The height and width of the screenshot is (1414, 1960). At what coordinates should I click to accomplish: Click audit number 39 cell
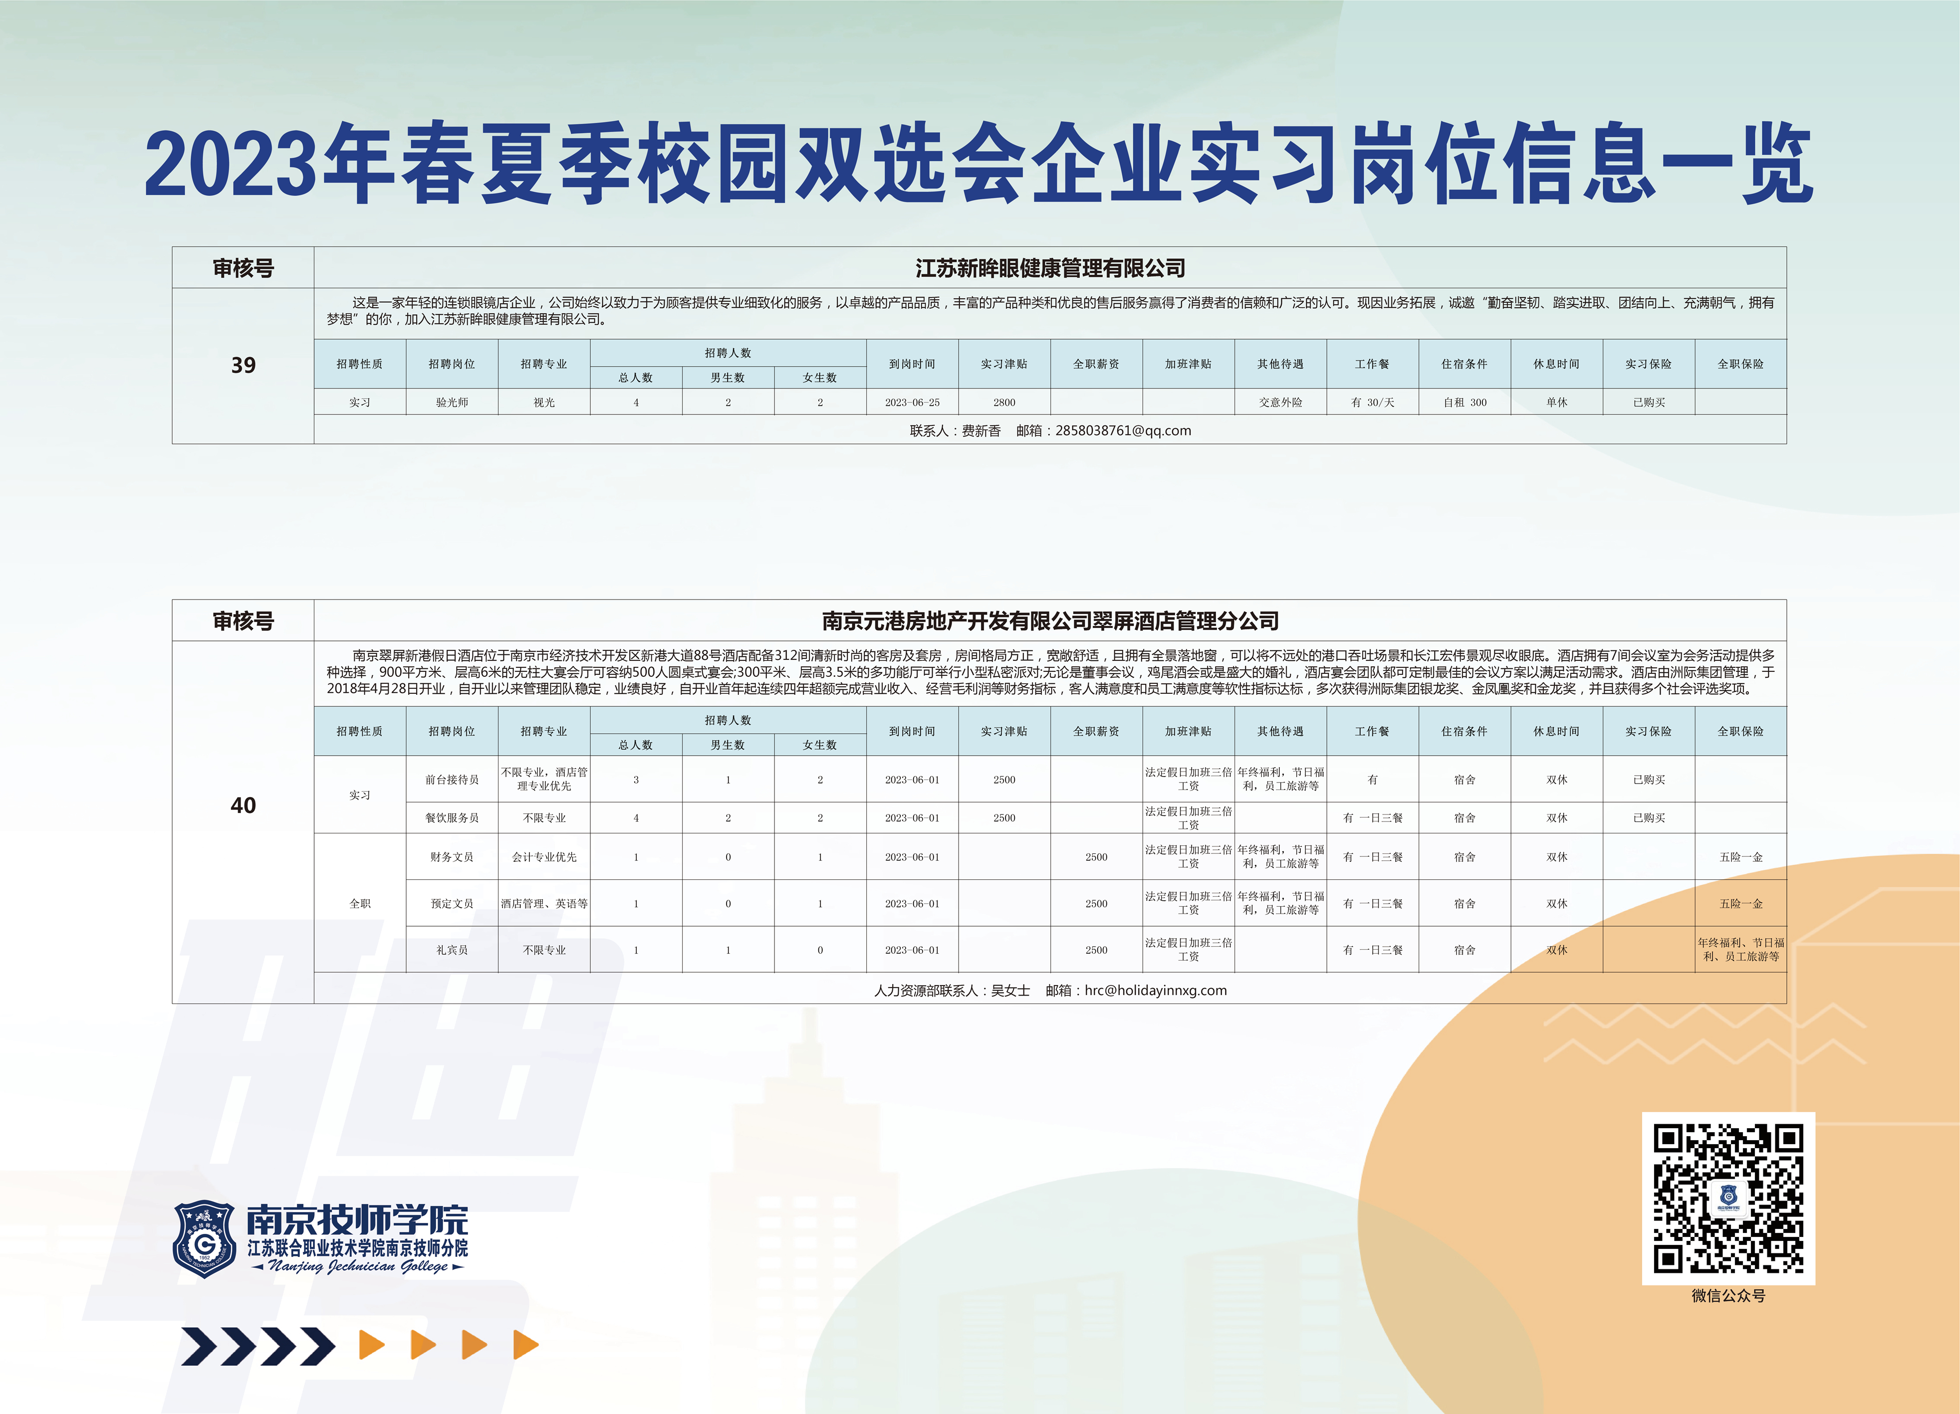point(243,366)
